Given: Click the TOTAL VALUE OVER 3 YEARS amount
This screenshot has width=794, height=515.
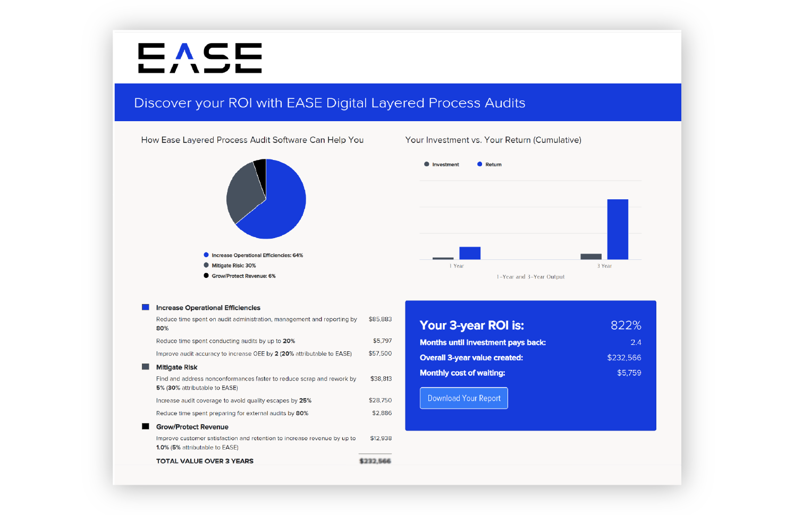Looking at the screenshot, I should coord(375,460).
